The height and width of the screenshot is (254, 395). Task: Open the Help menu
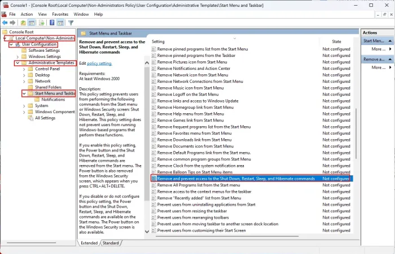pyautogui.click(x=98, y=14)
